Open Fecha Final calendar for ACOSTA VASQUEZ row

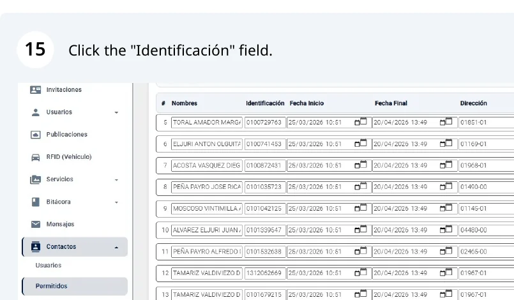pyautogui.click(x=446, y=165)
